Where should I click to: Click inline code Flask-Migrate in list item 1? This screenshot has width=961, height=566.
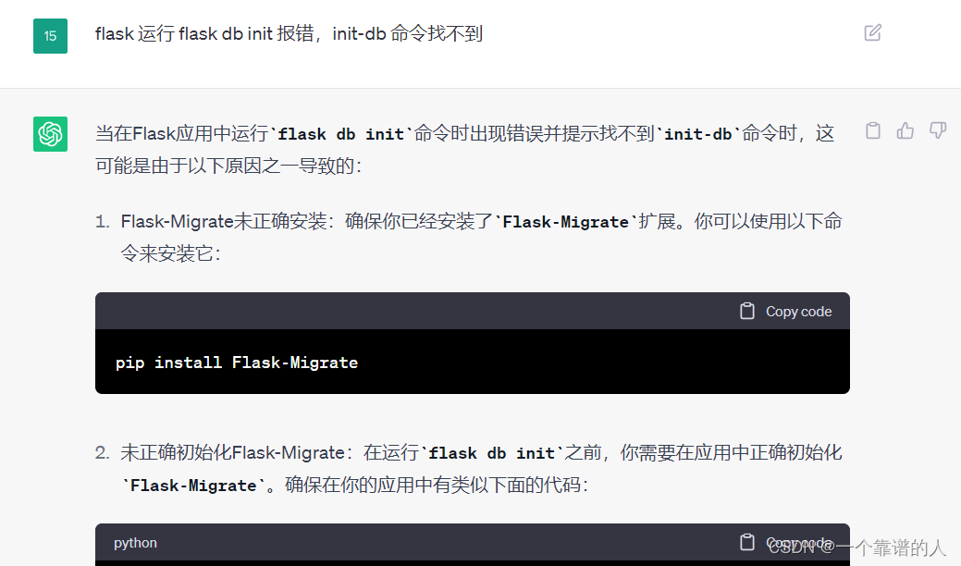(566, 222)
